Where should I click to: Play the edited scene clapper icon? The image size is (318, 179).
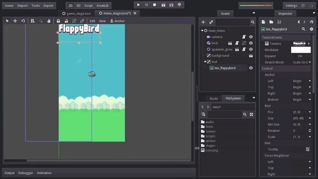pyautogui.click(x=163, y=5)
